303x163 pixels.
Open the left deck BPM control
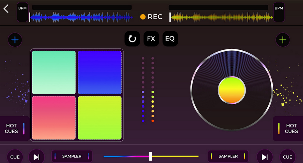(x=23, y=12)
